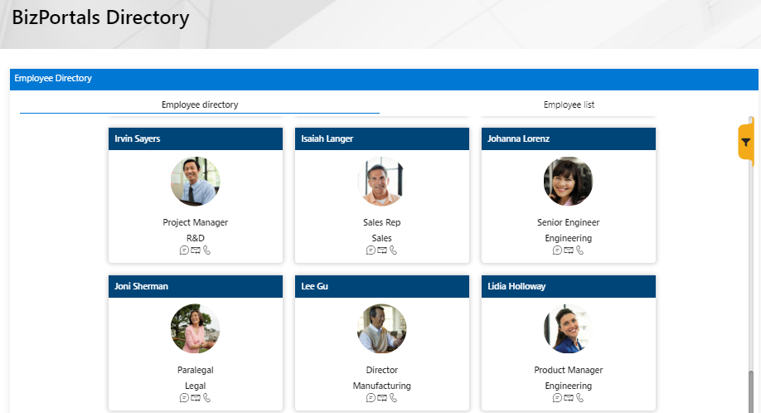Email Lidia Holloway via mail icon

[569, 398]
